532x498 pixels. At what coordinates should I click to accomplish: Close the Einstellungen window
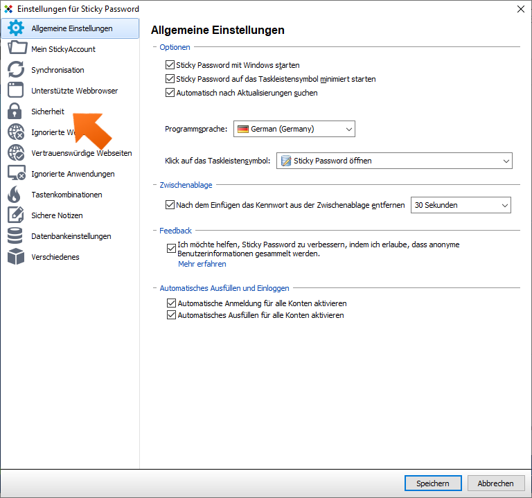(521, 9)
